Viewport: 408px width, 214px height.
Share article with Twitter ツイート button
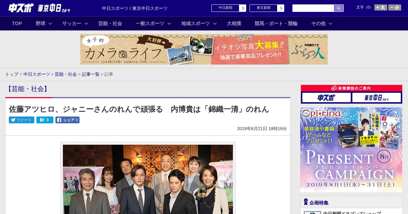click(x=21, y=120)
